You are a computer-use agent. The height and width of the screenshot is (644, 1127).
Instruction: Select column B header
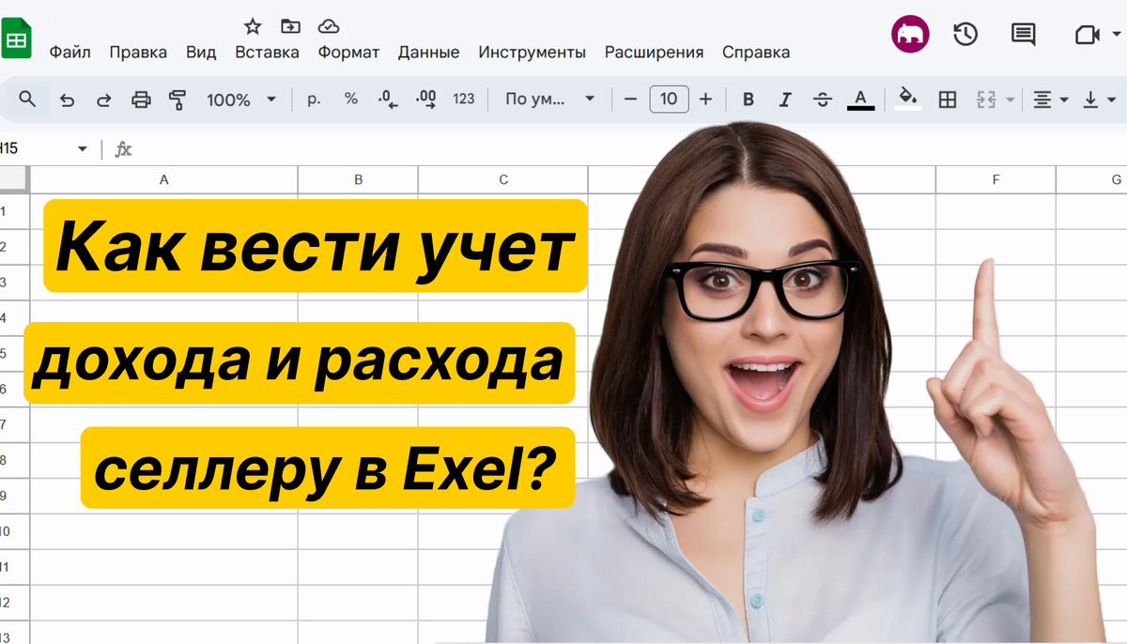click(359, 179)
